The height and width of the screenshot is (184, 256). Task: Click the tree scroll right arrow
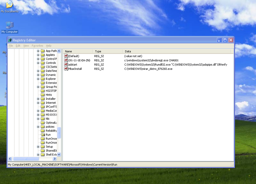pos(55,158)
